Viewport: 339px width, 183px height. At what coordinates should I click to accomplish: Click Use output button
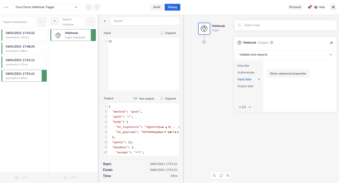pos(144,98)
